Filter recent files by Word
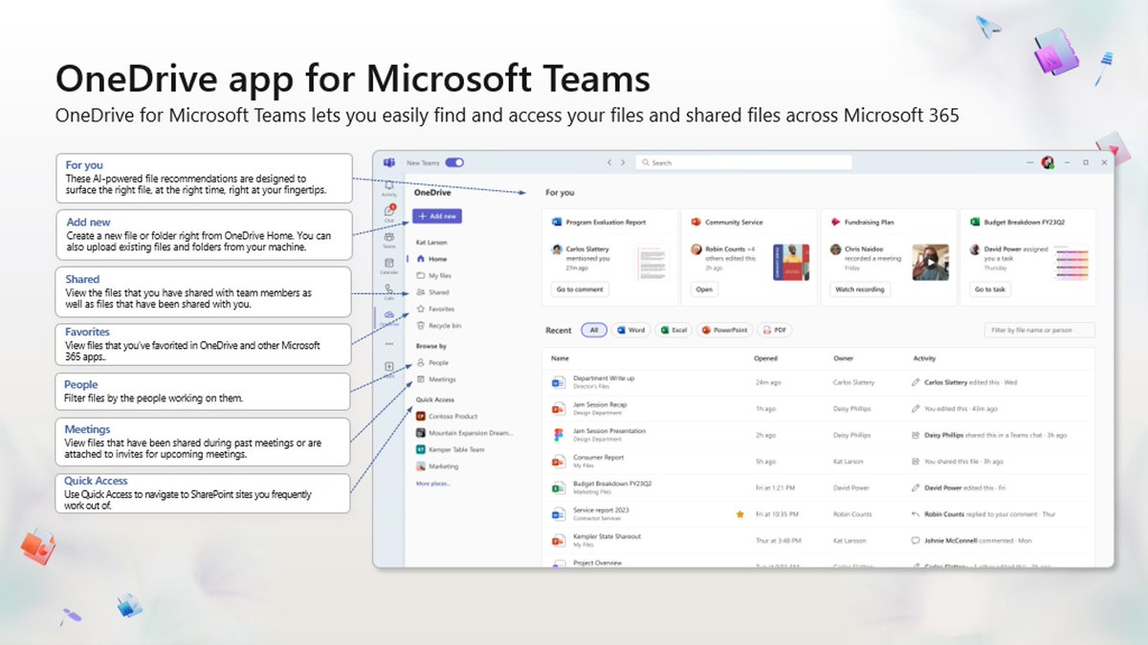This screenshot has width=1148, height=645. (630, 330)
